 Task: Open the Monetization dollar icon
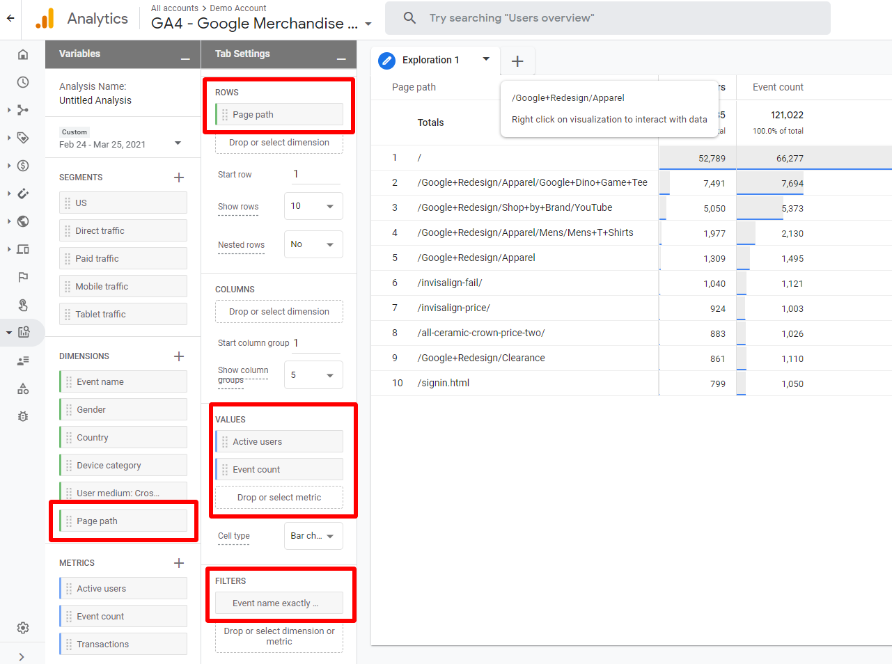pyautogui.click(x=23, y=166)
